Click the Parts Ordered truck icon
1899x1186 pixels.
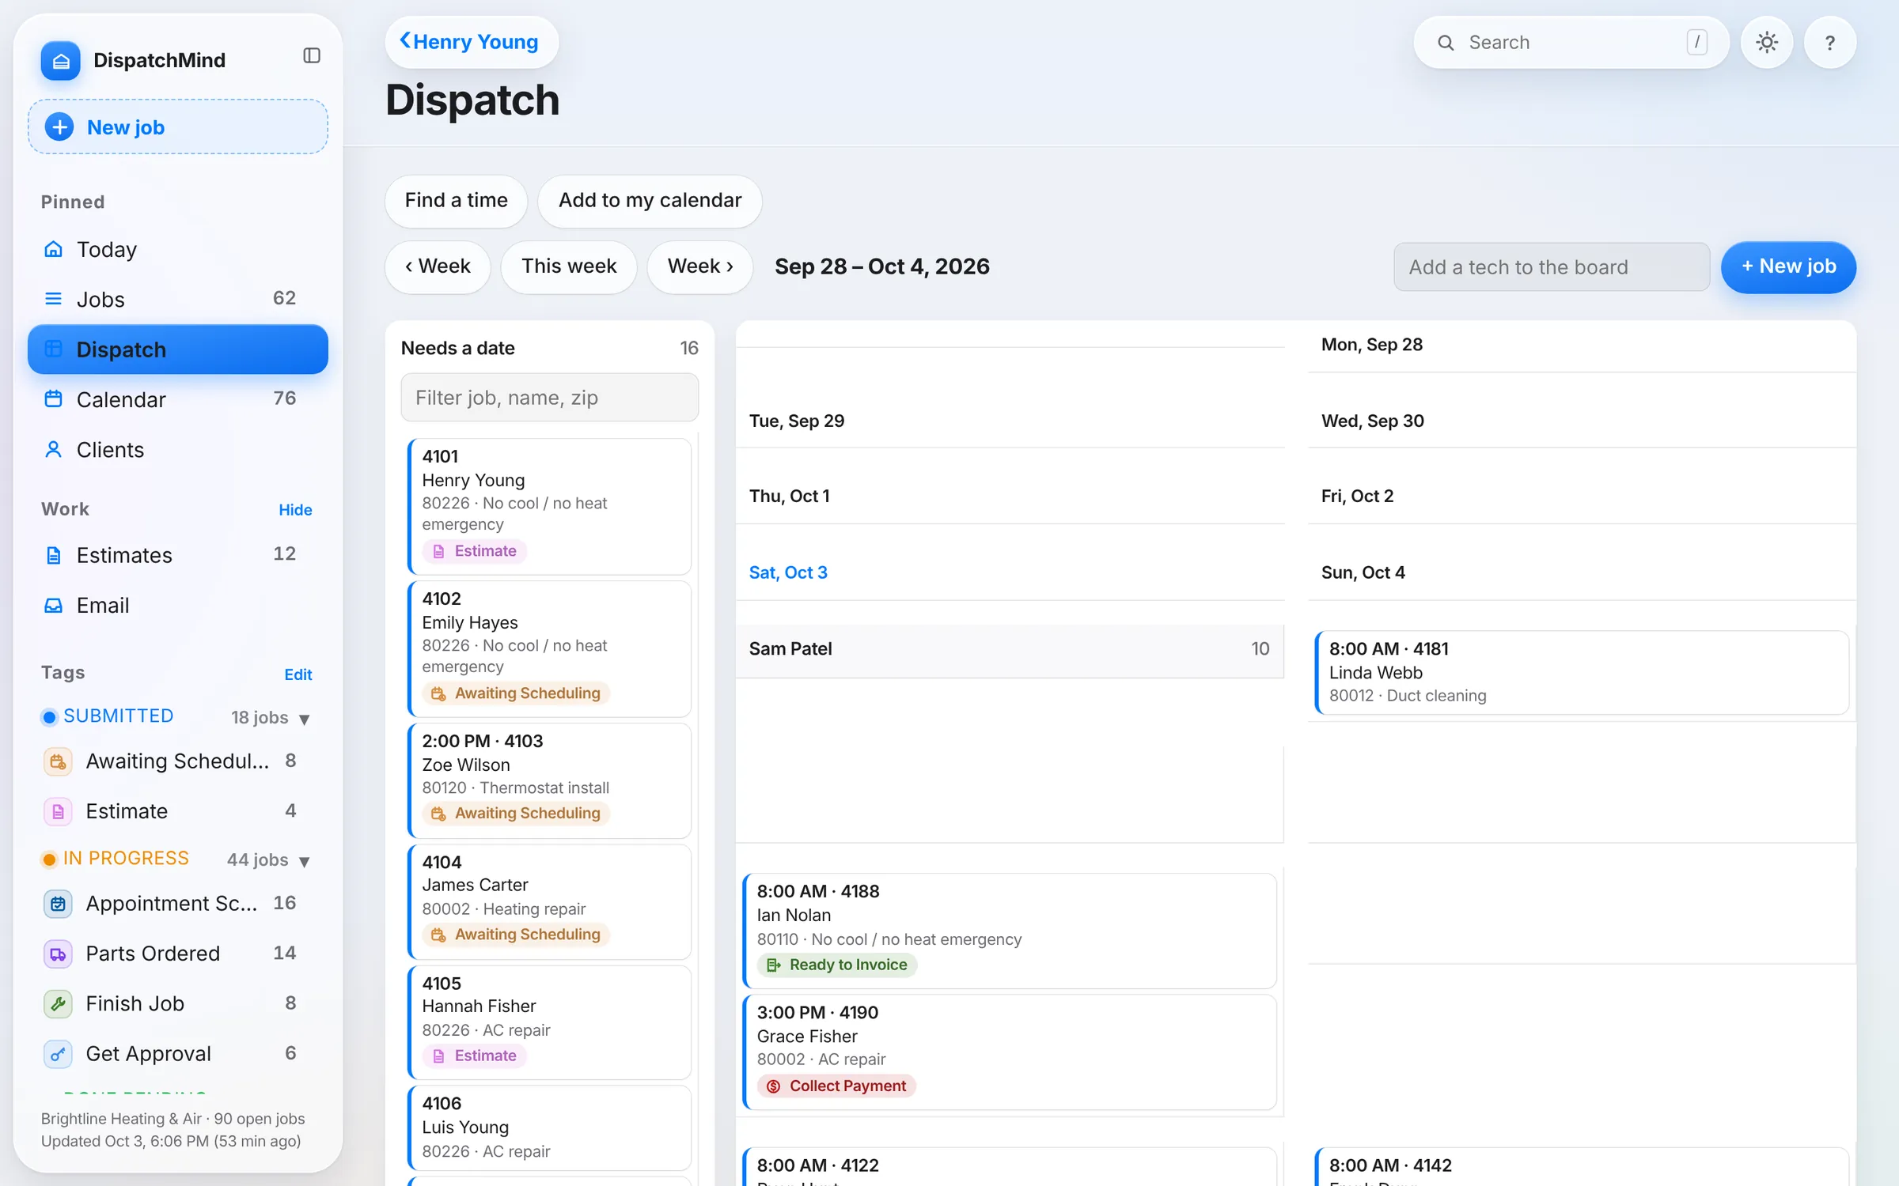(58, 954)
